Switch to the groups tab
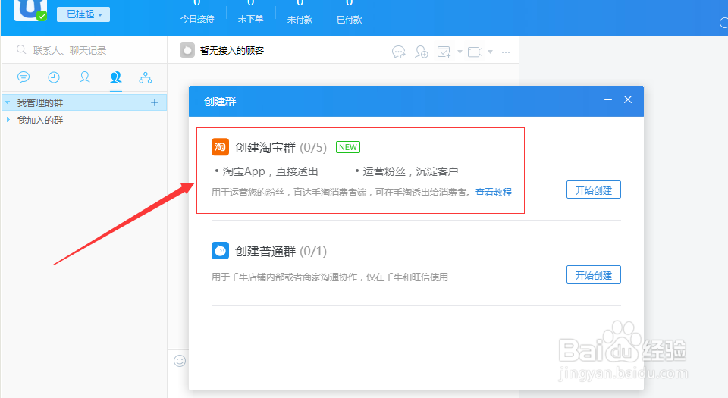This screenshot has height=398, width=728. [115, 77]
